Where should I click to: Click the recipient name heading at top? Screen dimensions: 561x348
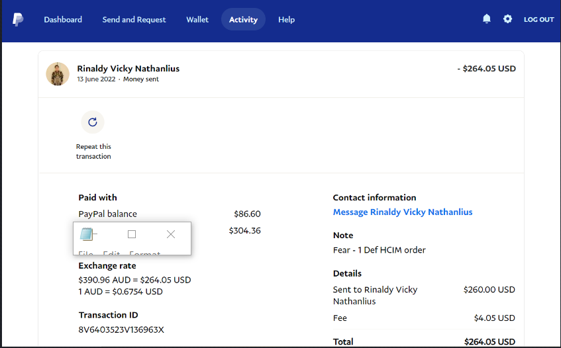coord(128,69)
